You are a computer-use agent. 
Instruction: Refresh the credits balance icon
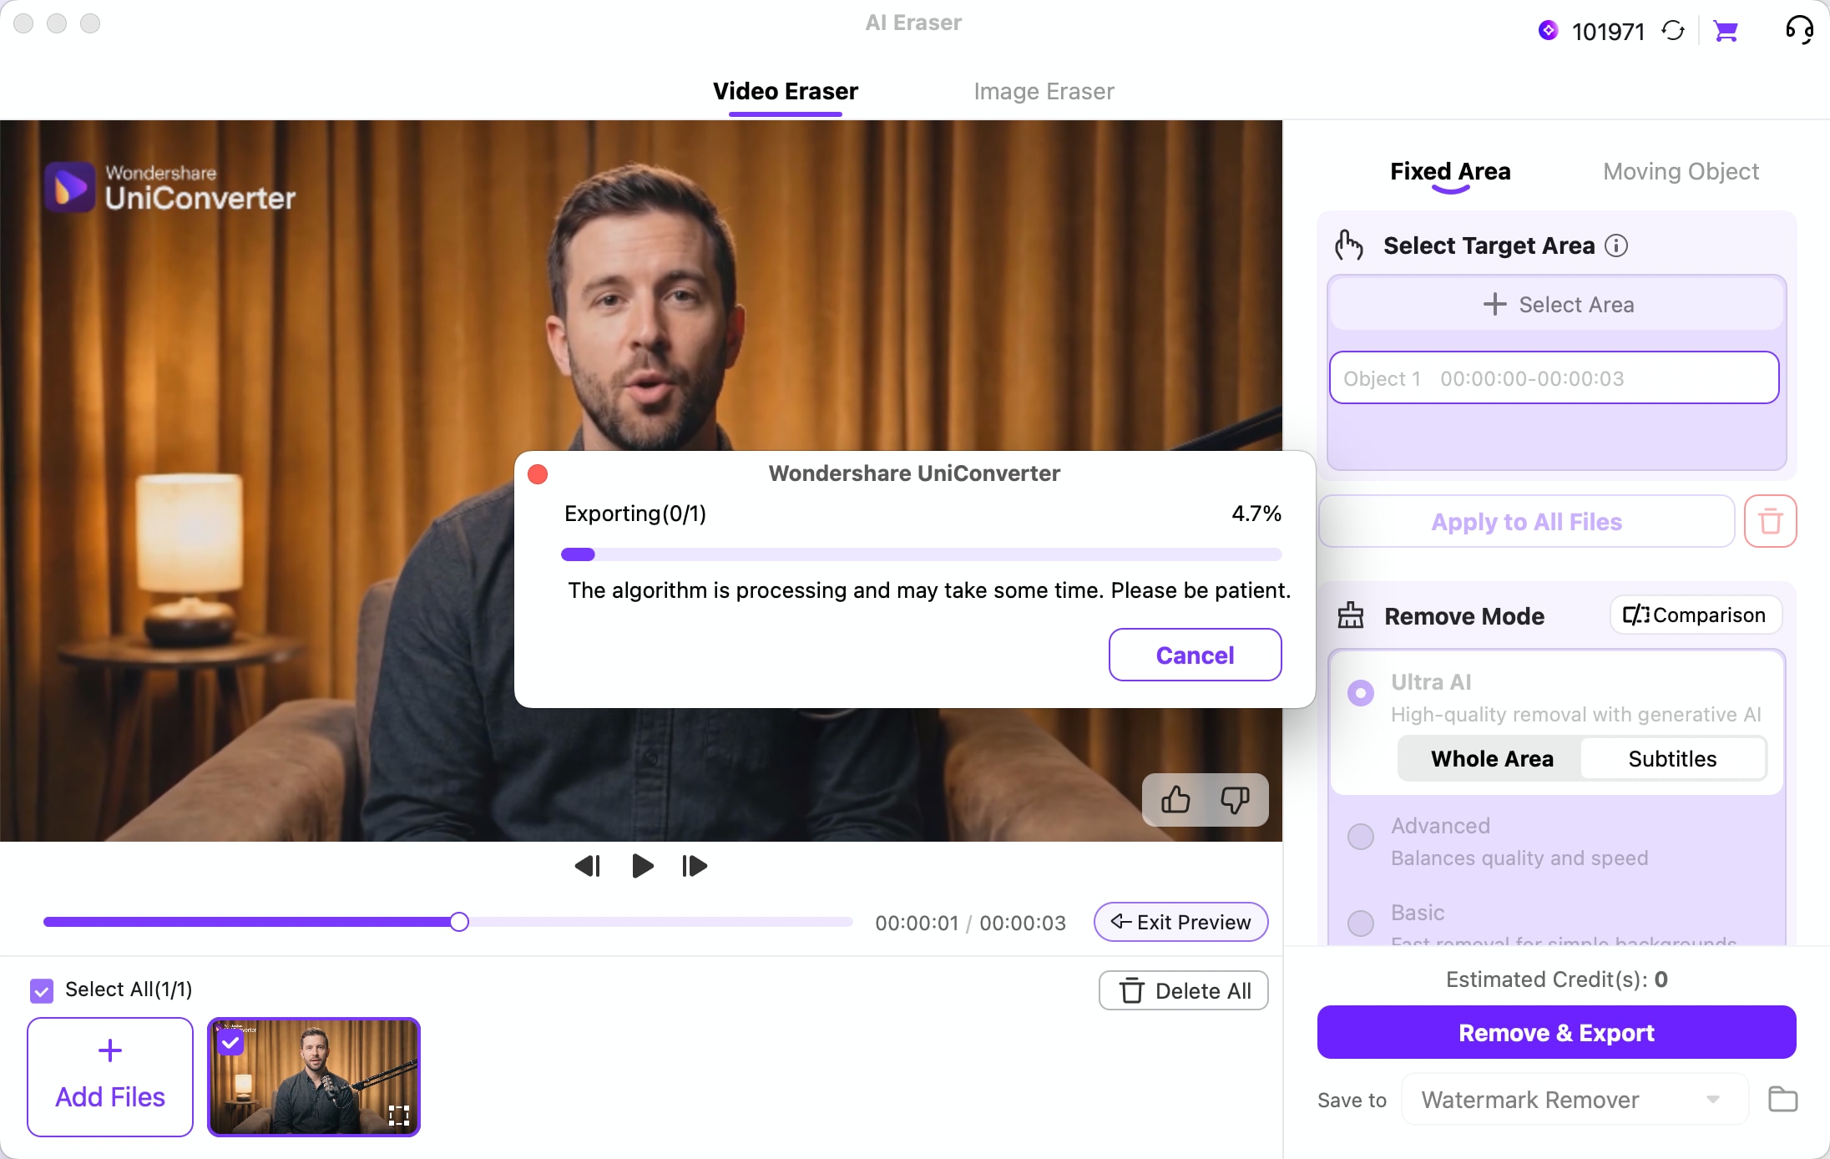[x=1672, y=32]
